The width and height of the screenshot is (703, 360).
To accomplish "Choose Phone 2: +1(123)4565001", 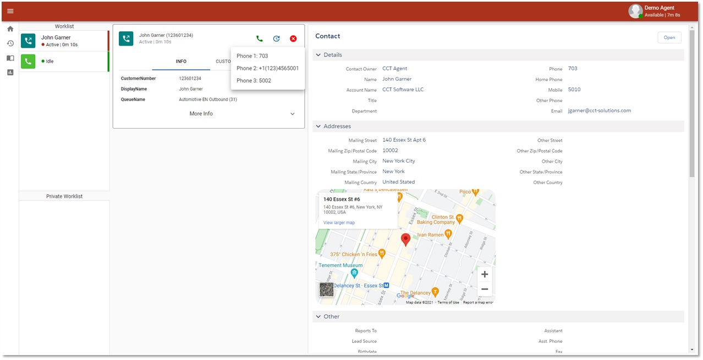I will (x=268, y=68).
